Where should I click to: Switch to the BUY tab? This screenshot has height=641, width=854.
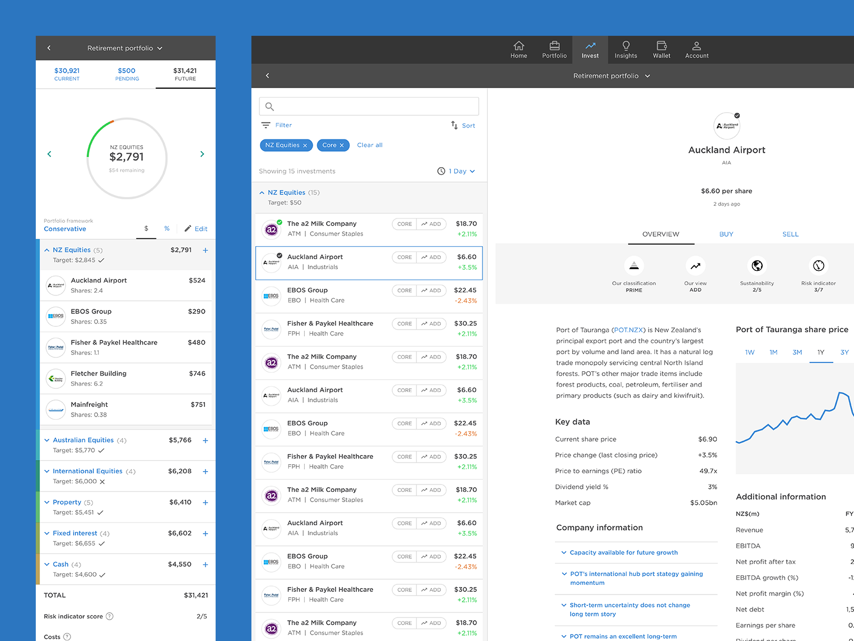(726, 234)
